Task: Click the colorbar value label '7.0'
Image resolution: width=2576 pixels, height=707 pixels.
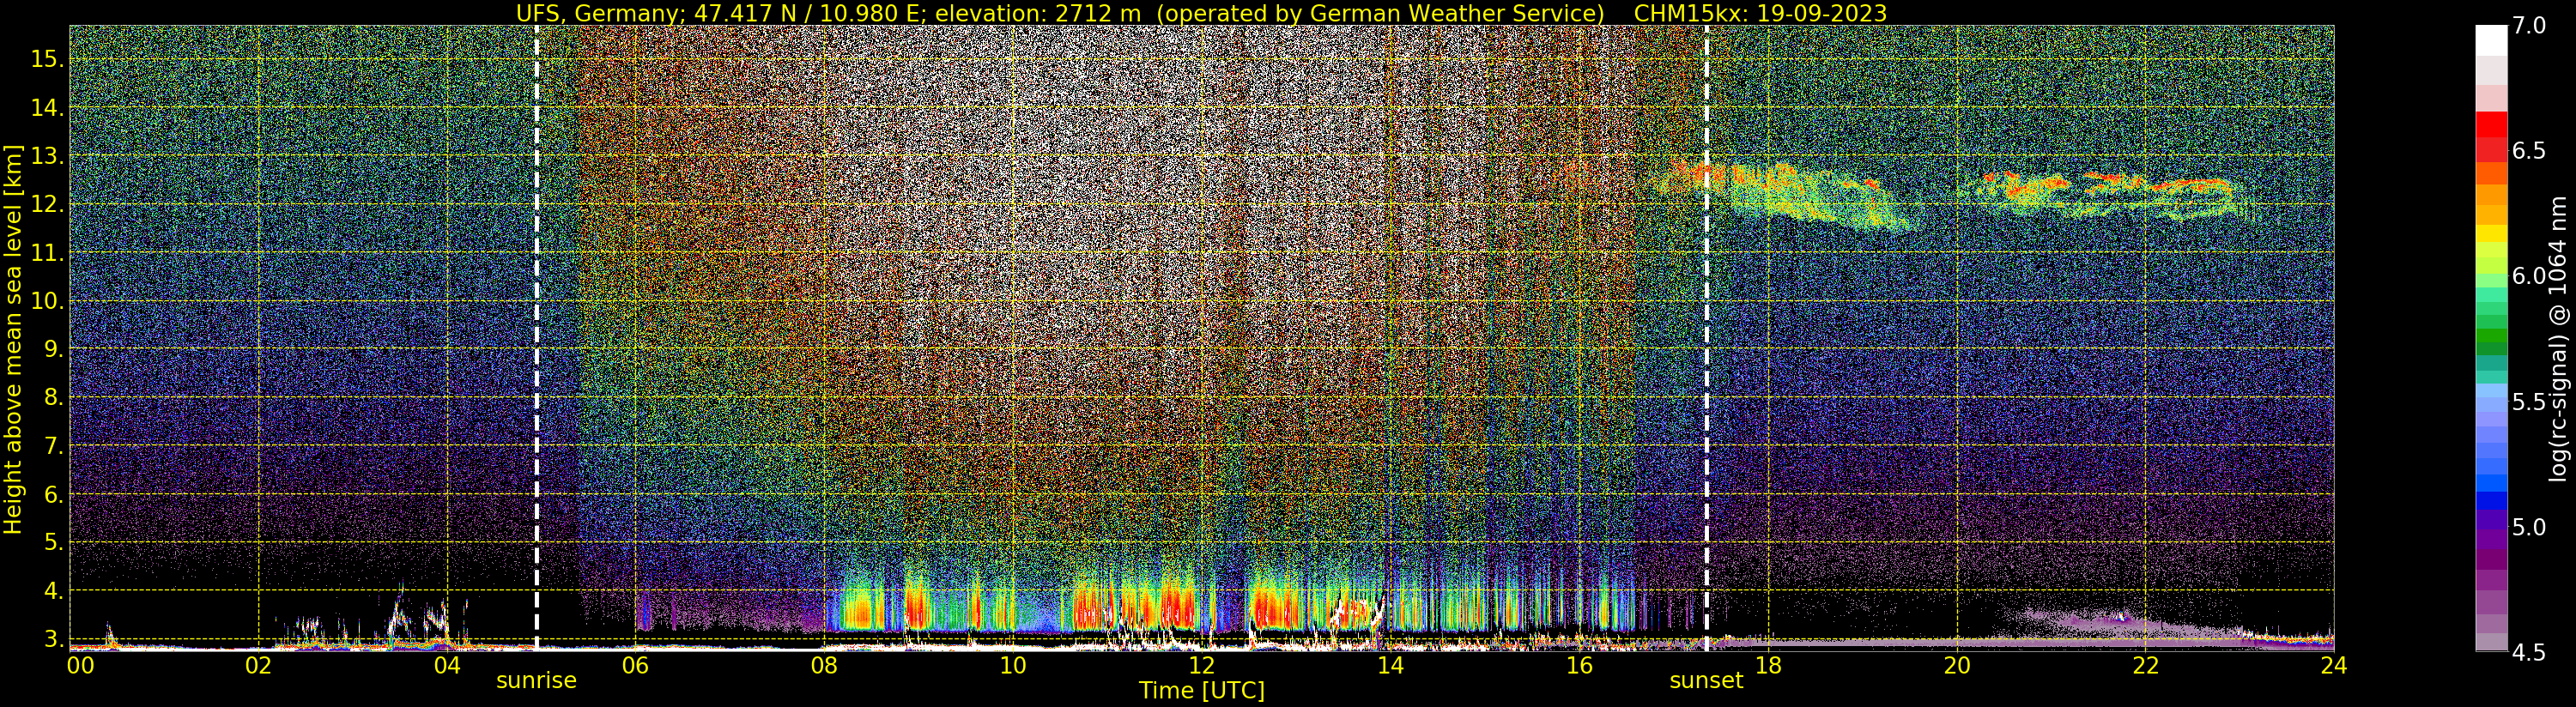Action: pyautogui.click(x=2528, y=25)
